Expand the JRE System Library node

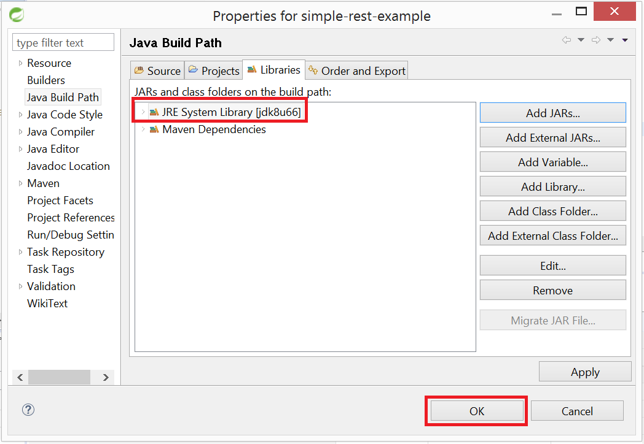tap(143, 112)
